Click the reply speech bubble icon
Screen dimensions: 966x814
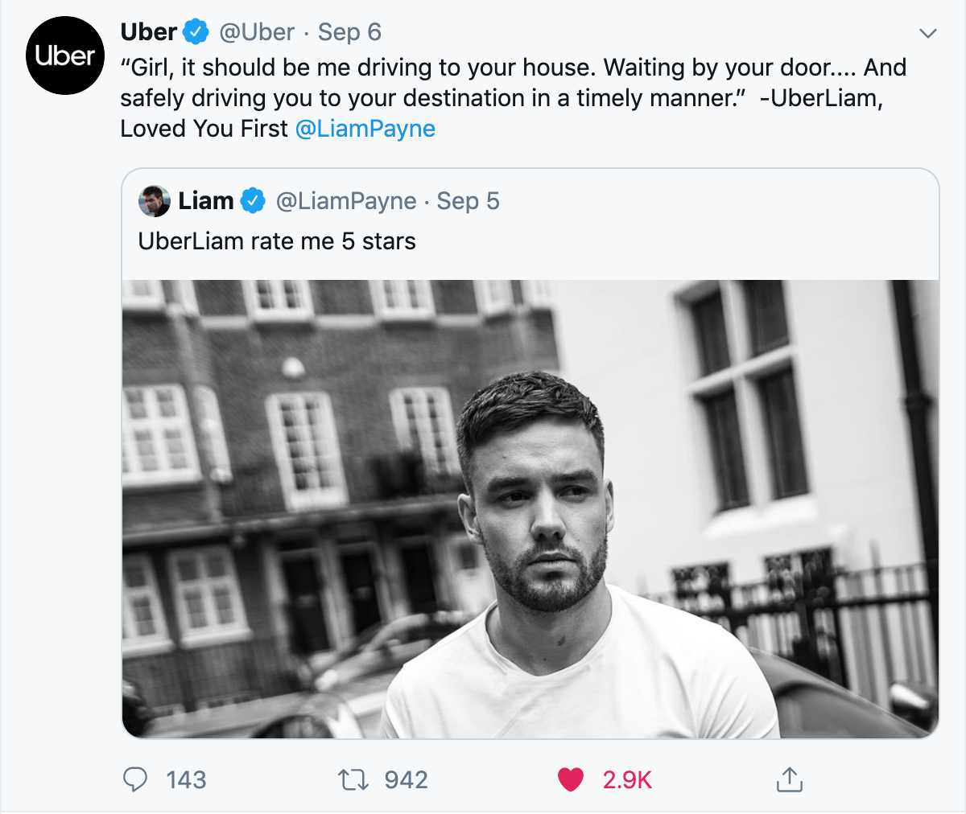(x=135, y=779)
